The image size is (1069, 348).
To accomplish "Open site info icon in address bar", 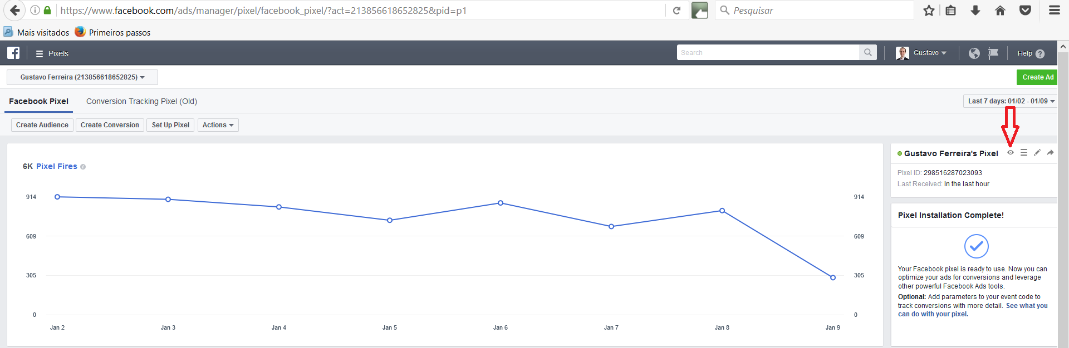I will coord(35,10).
